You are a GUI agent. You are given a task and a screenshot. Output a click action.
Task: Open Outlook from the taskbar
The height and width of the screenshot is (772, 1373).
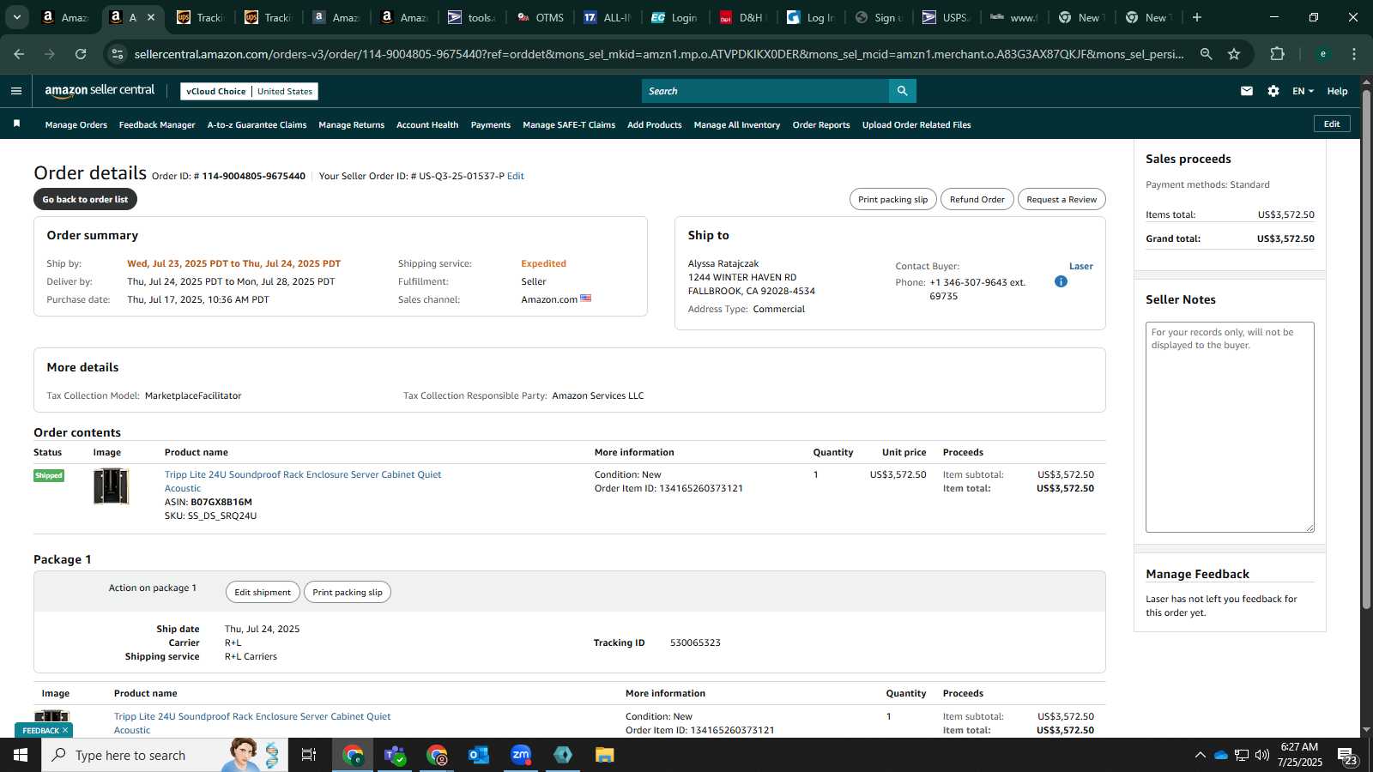479,755
